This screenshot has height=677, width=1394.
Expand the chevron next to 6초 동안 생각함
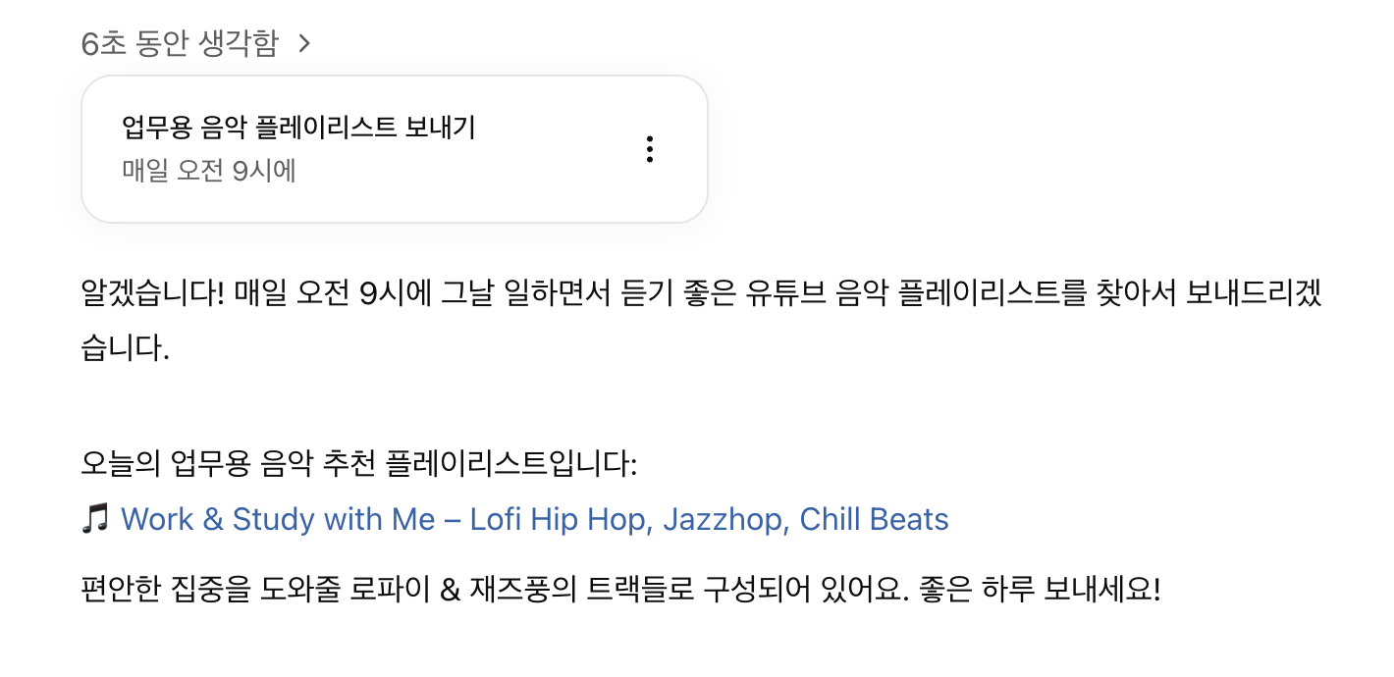click(x=304, y=43)
